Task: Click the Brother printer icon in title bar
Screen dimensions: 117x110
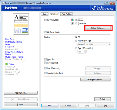Action: click(3, 3)
